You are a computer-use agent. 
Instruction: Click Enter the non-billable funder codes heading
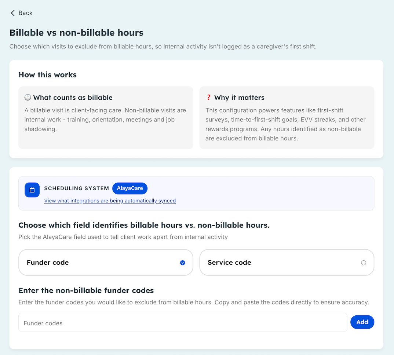[x=86, y=291]
